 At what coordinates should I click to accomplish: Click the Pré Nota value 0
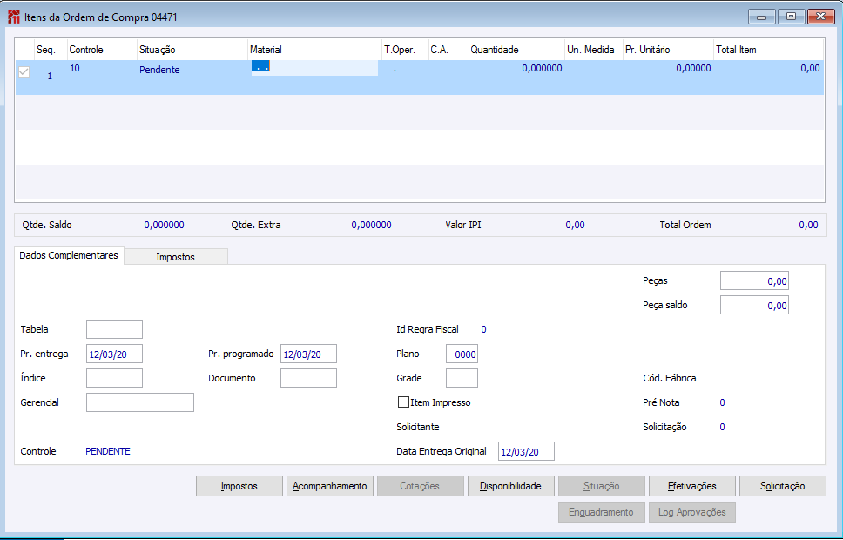[723, 402]
